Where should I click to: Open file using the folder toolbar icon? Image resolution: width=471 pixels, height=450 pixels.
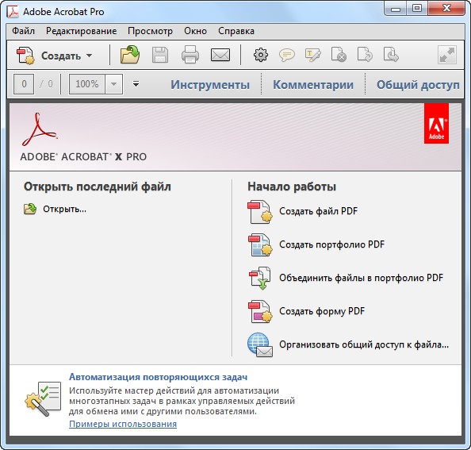pyautogui.click(x=130, y=55)
